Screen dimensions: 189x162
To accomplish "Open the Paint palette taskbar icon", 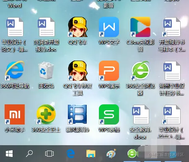I will tap(111, 154).
